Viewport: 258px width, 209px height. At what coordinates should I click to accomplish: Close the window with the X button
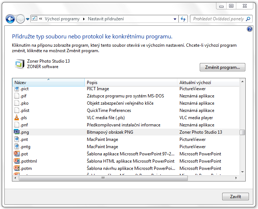click(x=245, y=6)
